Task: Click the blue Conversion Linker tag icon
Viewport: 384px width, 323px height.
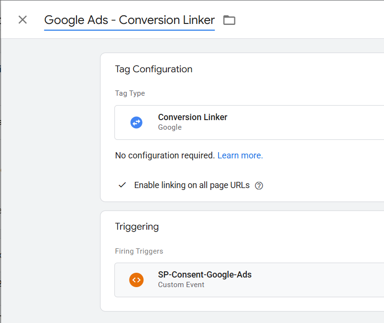Action: coord(136,123)
